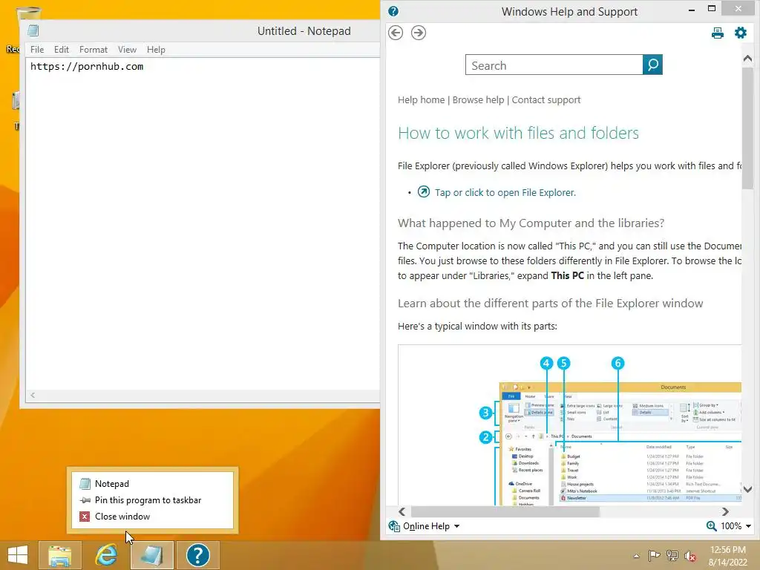This screenshot has height=570, width=760.
Task: Click the 'Learn about the different parts' heading
Action: [x=550, y=304]
